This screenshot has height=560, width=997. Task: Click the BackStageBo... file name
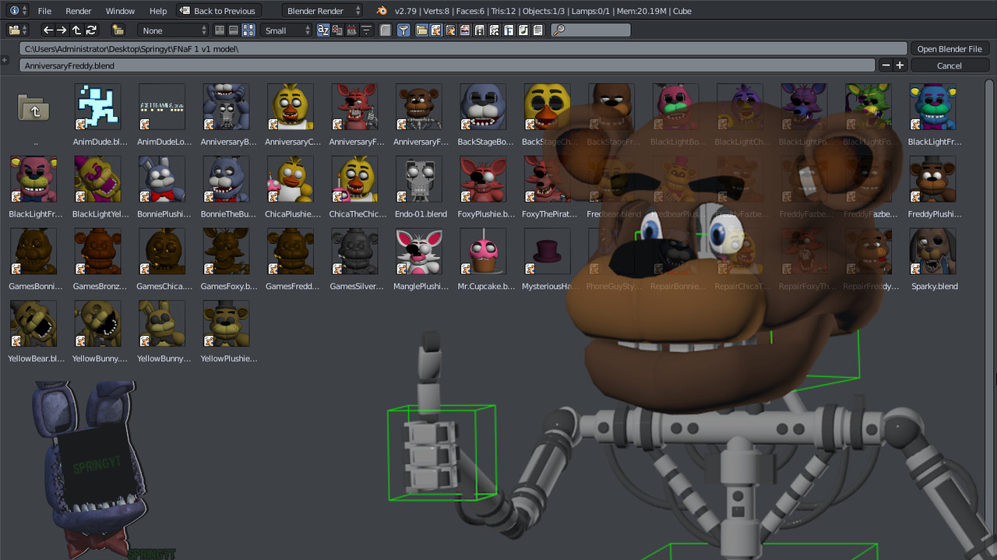(485, 142)
